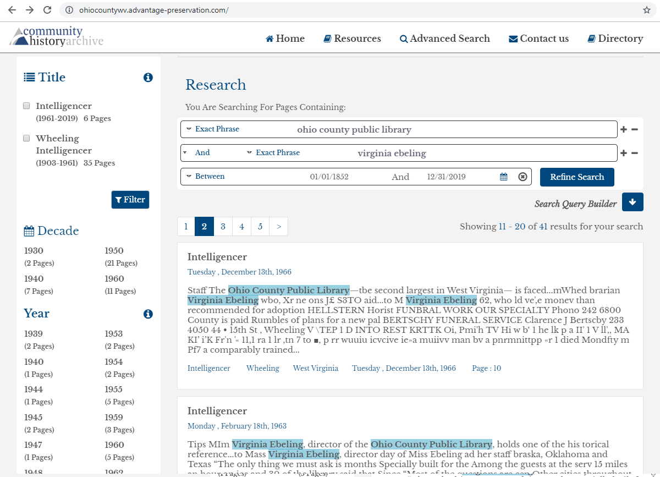Click the browser address bar URL
660x477 pixels.
[154, 10]
